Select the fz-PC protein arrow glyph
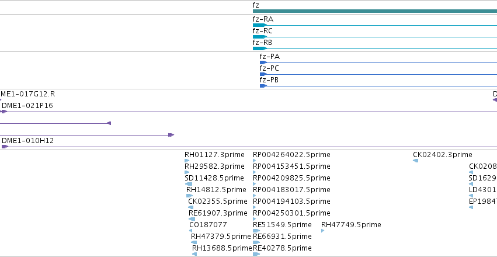Image resolution: width=497 pixels, height=257 pixels. point(263,74)
